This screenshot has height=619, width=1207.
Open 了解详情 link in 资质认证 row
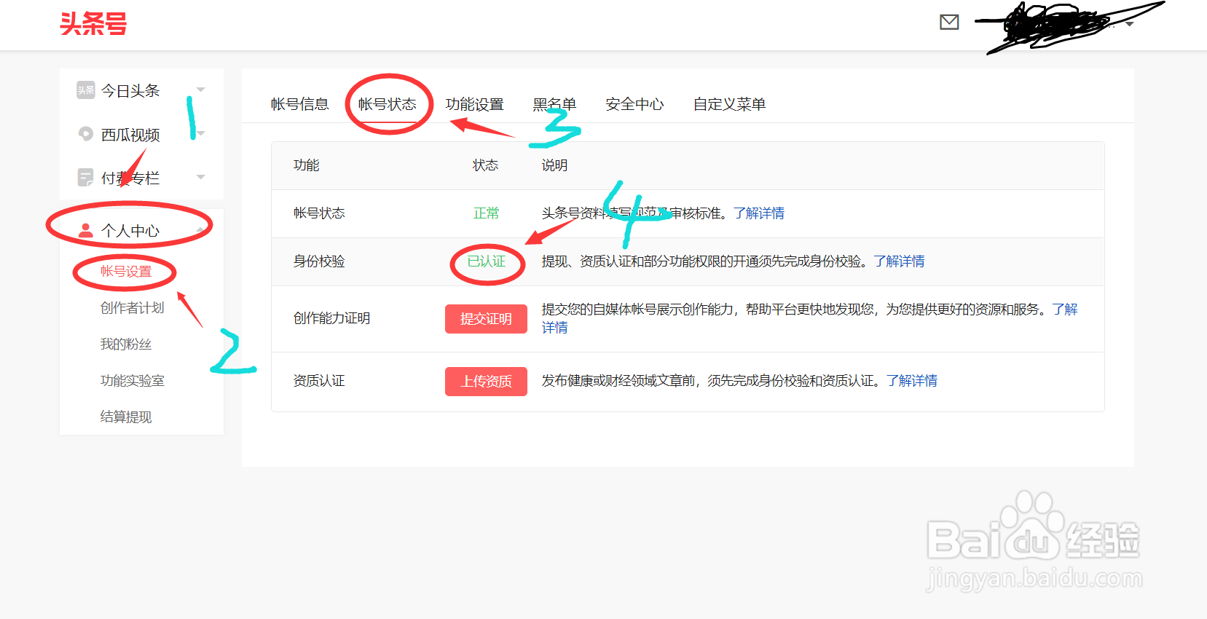[912, 381]
